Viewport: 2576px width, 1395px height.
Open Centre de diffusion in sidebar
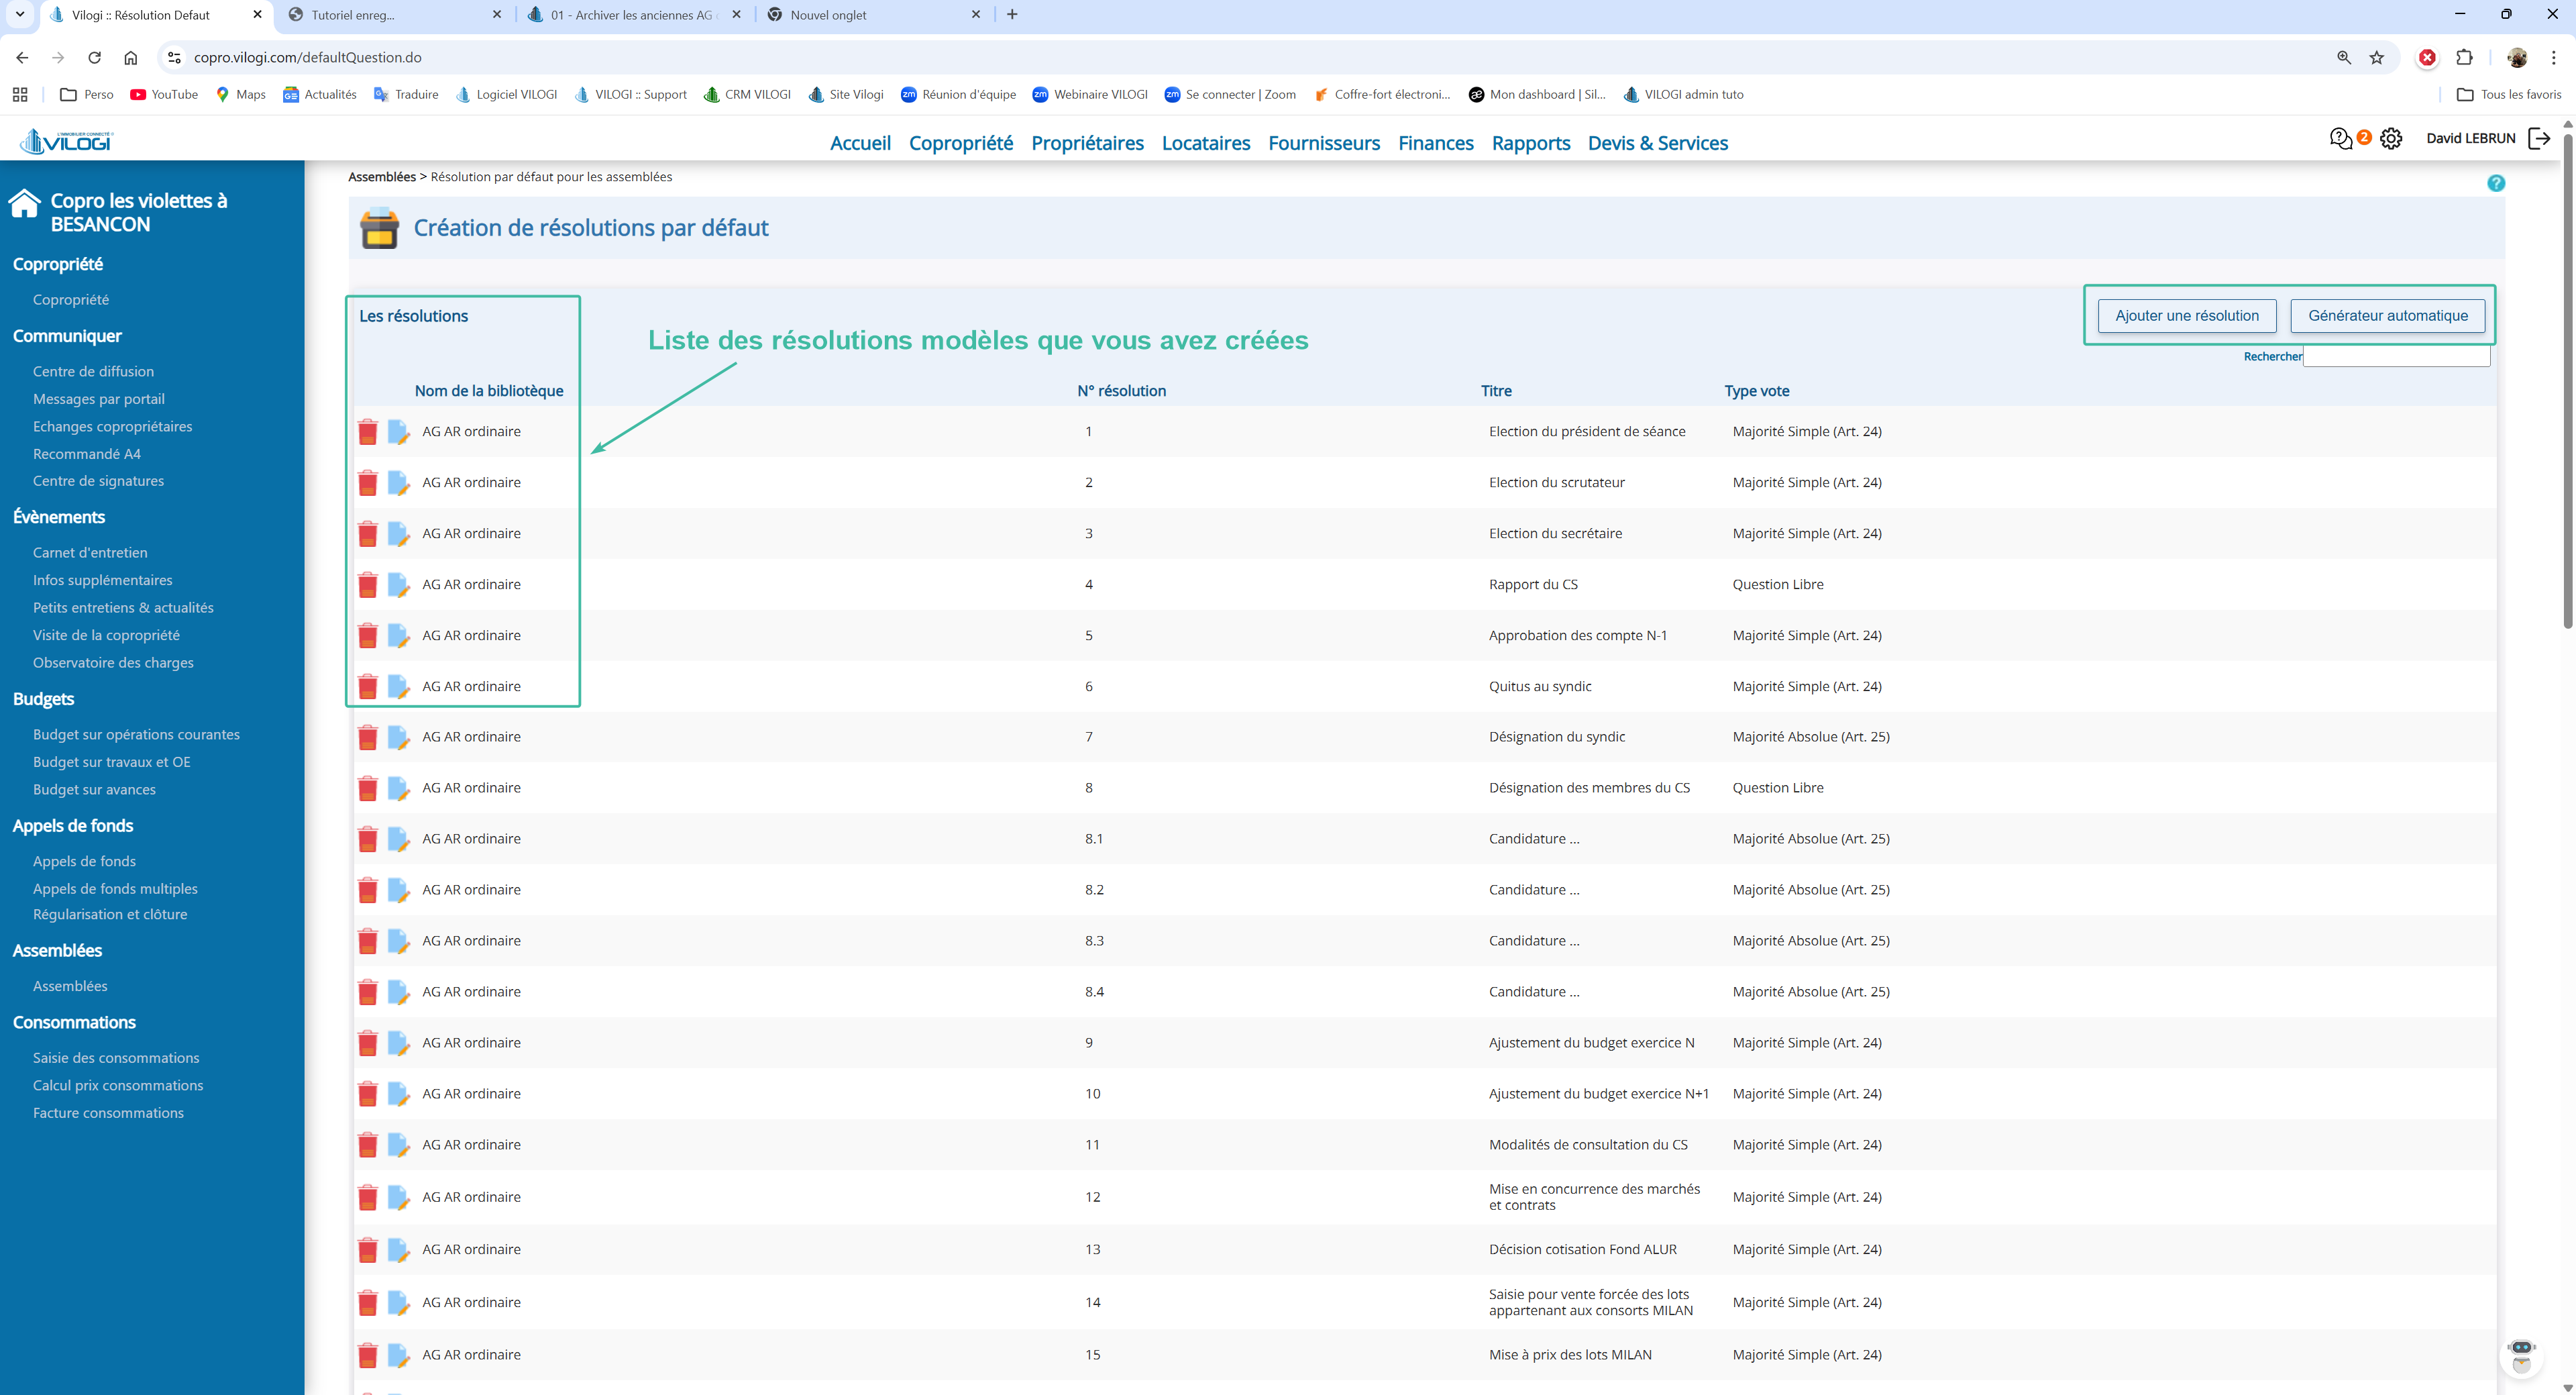click(93, 371)
